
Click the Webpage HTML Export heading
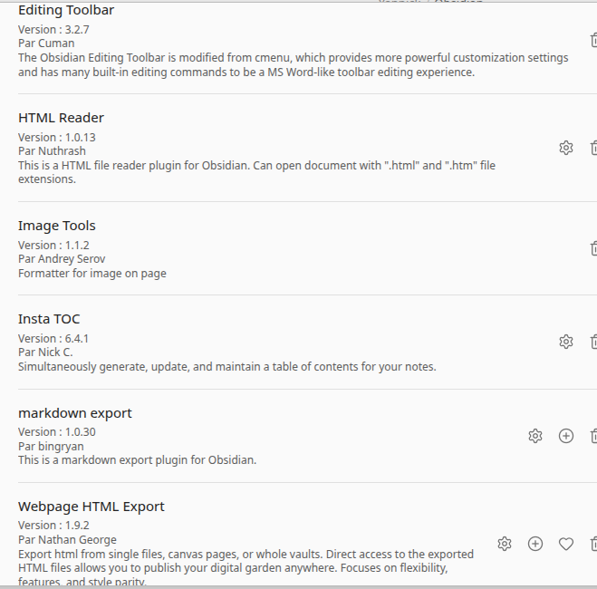[x=91, y=507]
